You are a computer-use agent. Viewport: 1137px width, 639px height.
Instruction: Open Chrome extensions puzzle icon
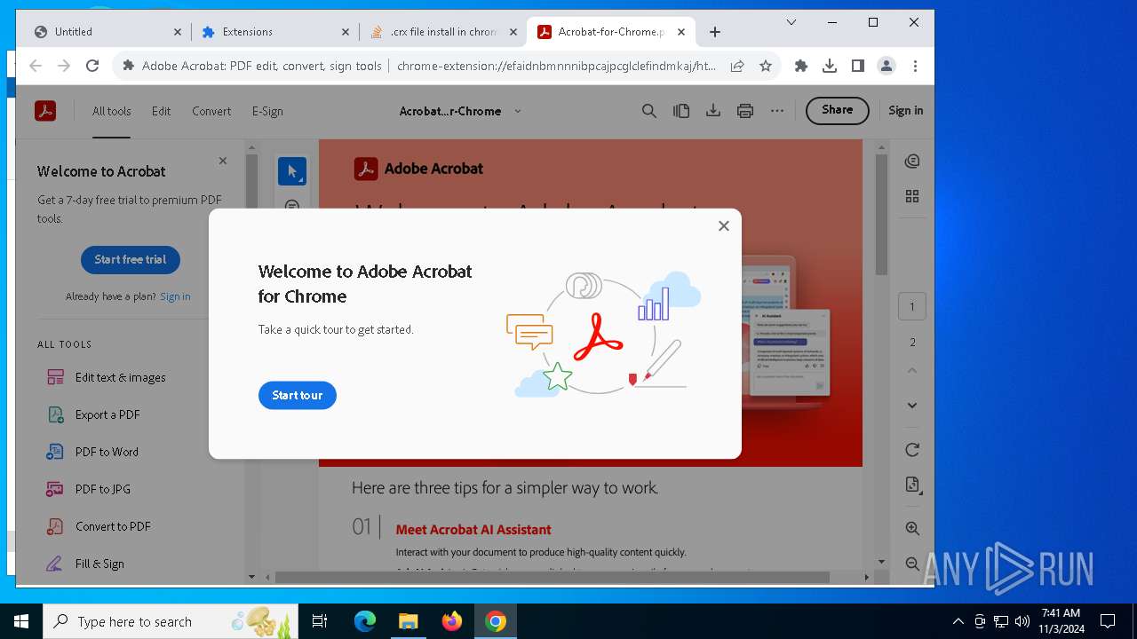coord(801,66)
